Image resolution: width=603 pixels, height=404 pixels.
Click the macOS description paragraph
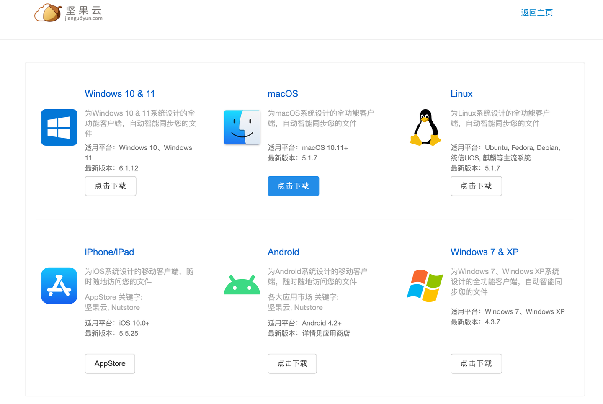[x=321, y=118]
